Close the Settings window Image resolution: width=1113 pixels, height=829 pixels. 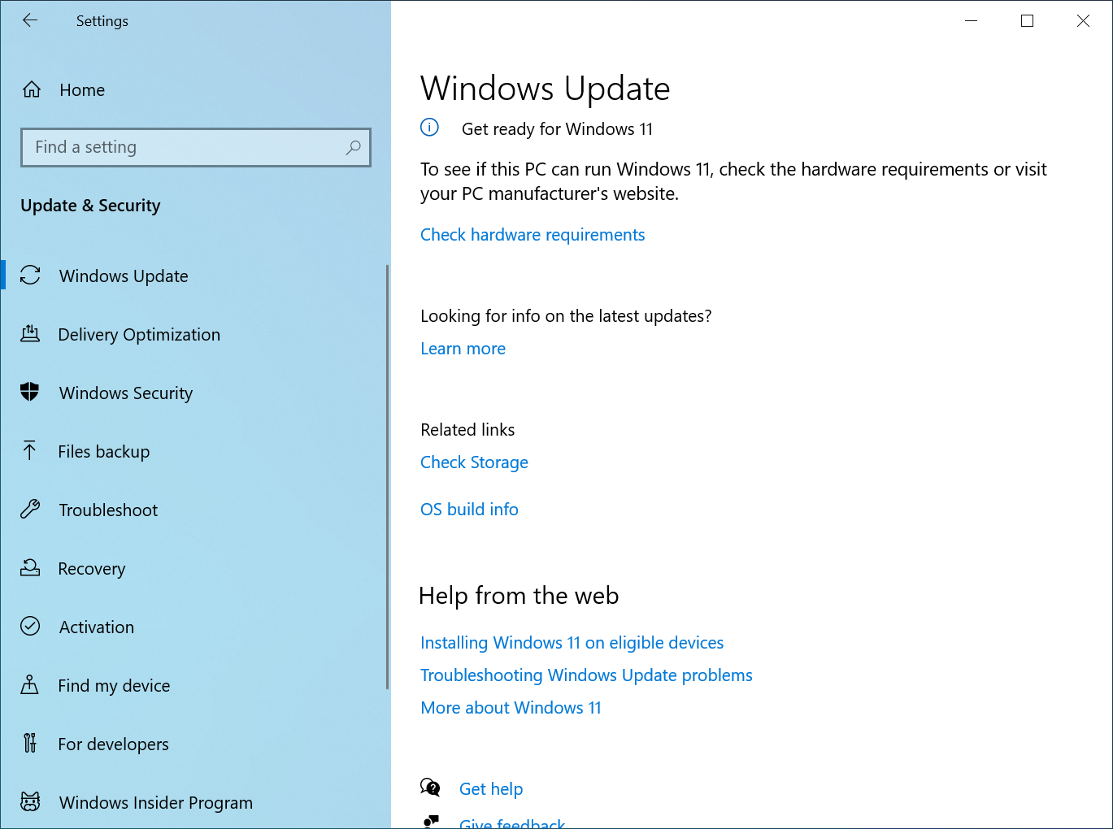tap(1083, 21)
